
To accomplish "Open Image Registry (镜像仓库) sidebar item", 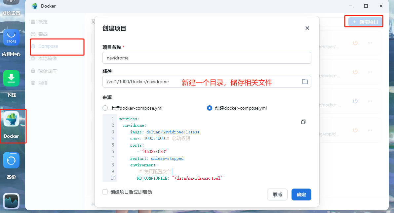I will [44, 71].
